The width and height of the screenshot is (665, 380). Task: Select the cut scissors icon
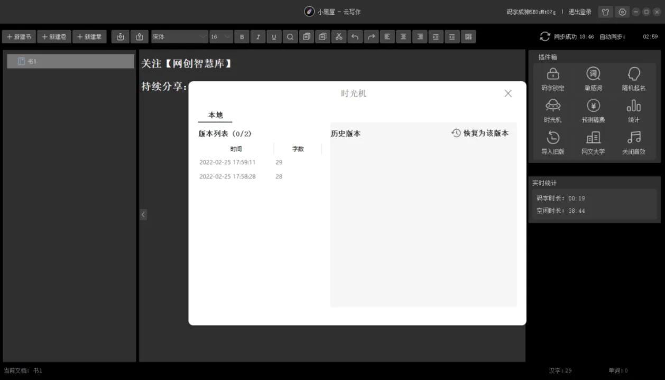coord(339,36)
